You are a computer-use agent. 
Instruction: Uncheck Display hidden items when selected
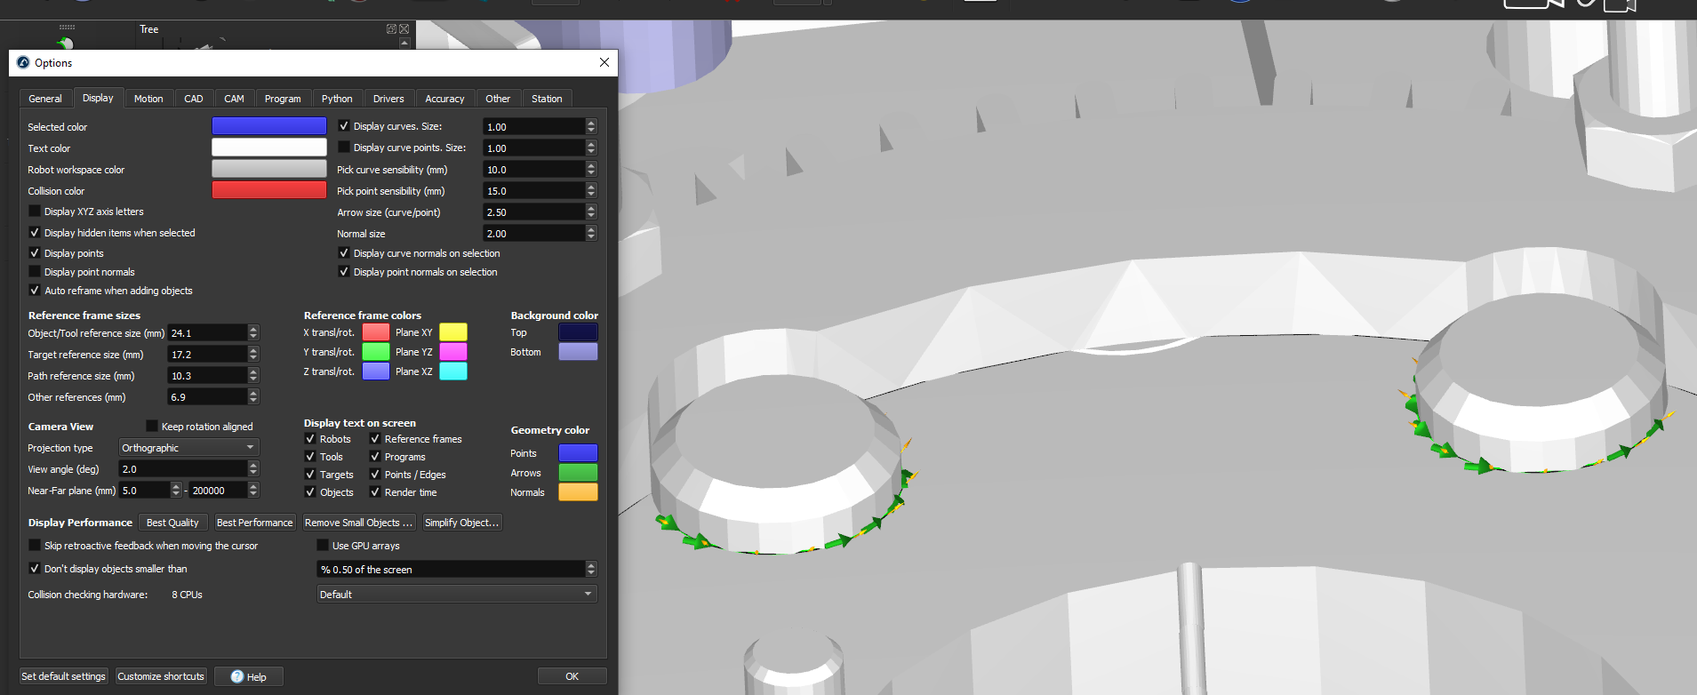tap(35, 233)
